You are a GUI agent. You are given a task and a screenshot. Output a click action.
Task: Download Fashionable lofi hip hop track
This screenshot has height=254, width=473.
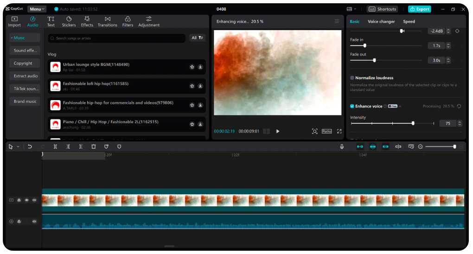[x=200, y=86]
